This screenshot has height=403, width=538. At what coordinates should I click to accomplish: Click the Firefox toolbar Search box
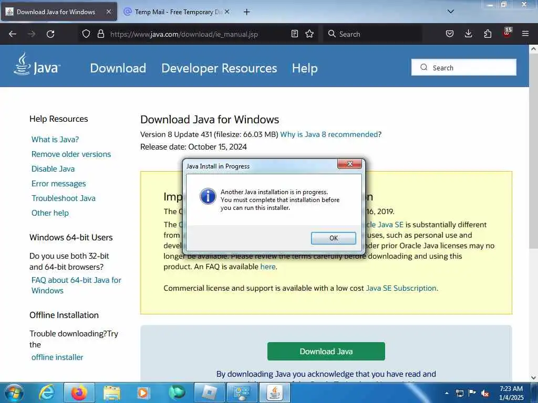coord(373,34)
